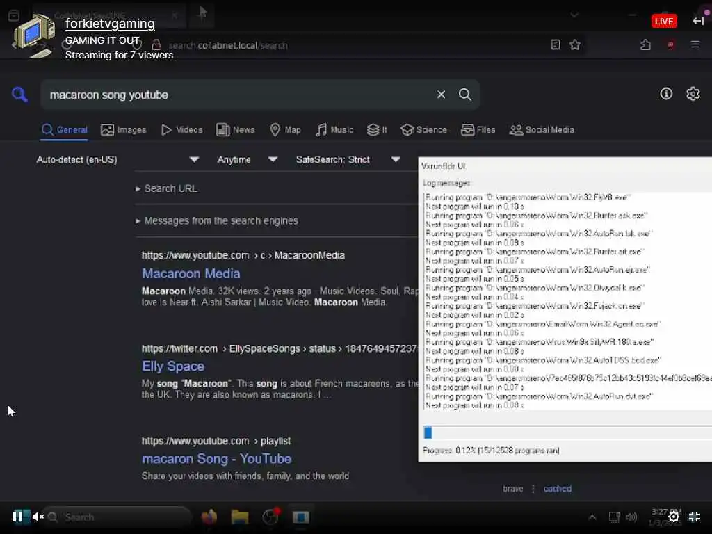Click the red uBlock extension icon
This screenshot has height=534, width=712.
coord(670,44)
